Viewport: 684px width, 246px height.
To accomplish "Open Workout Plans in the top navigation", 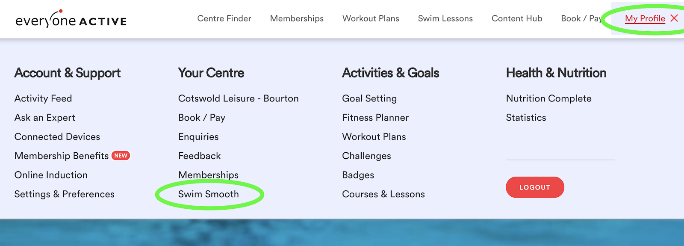I will pyautogui.click(x=371, y=18).
